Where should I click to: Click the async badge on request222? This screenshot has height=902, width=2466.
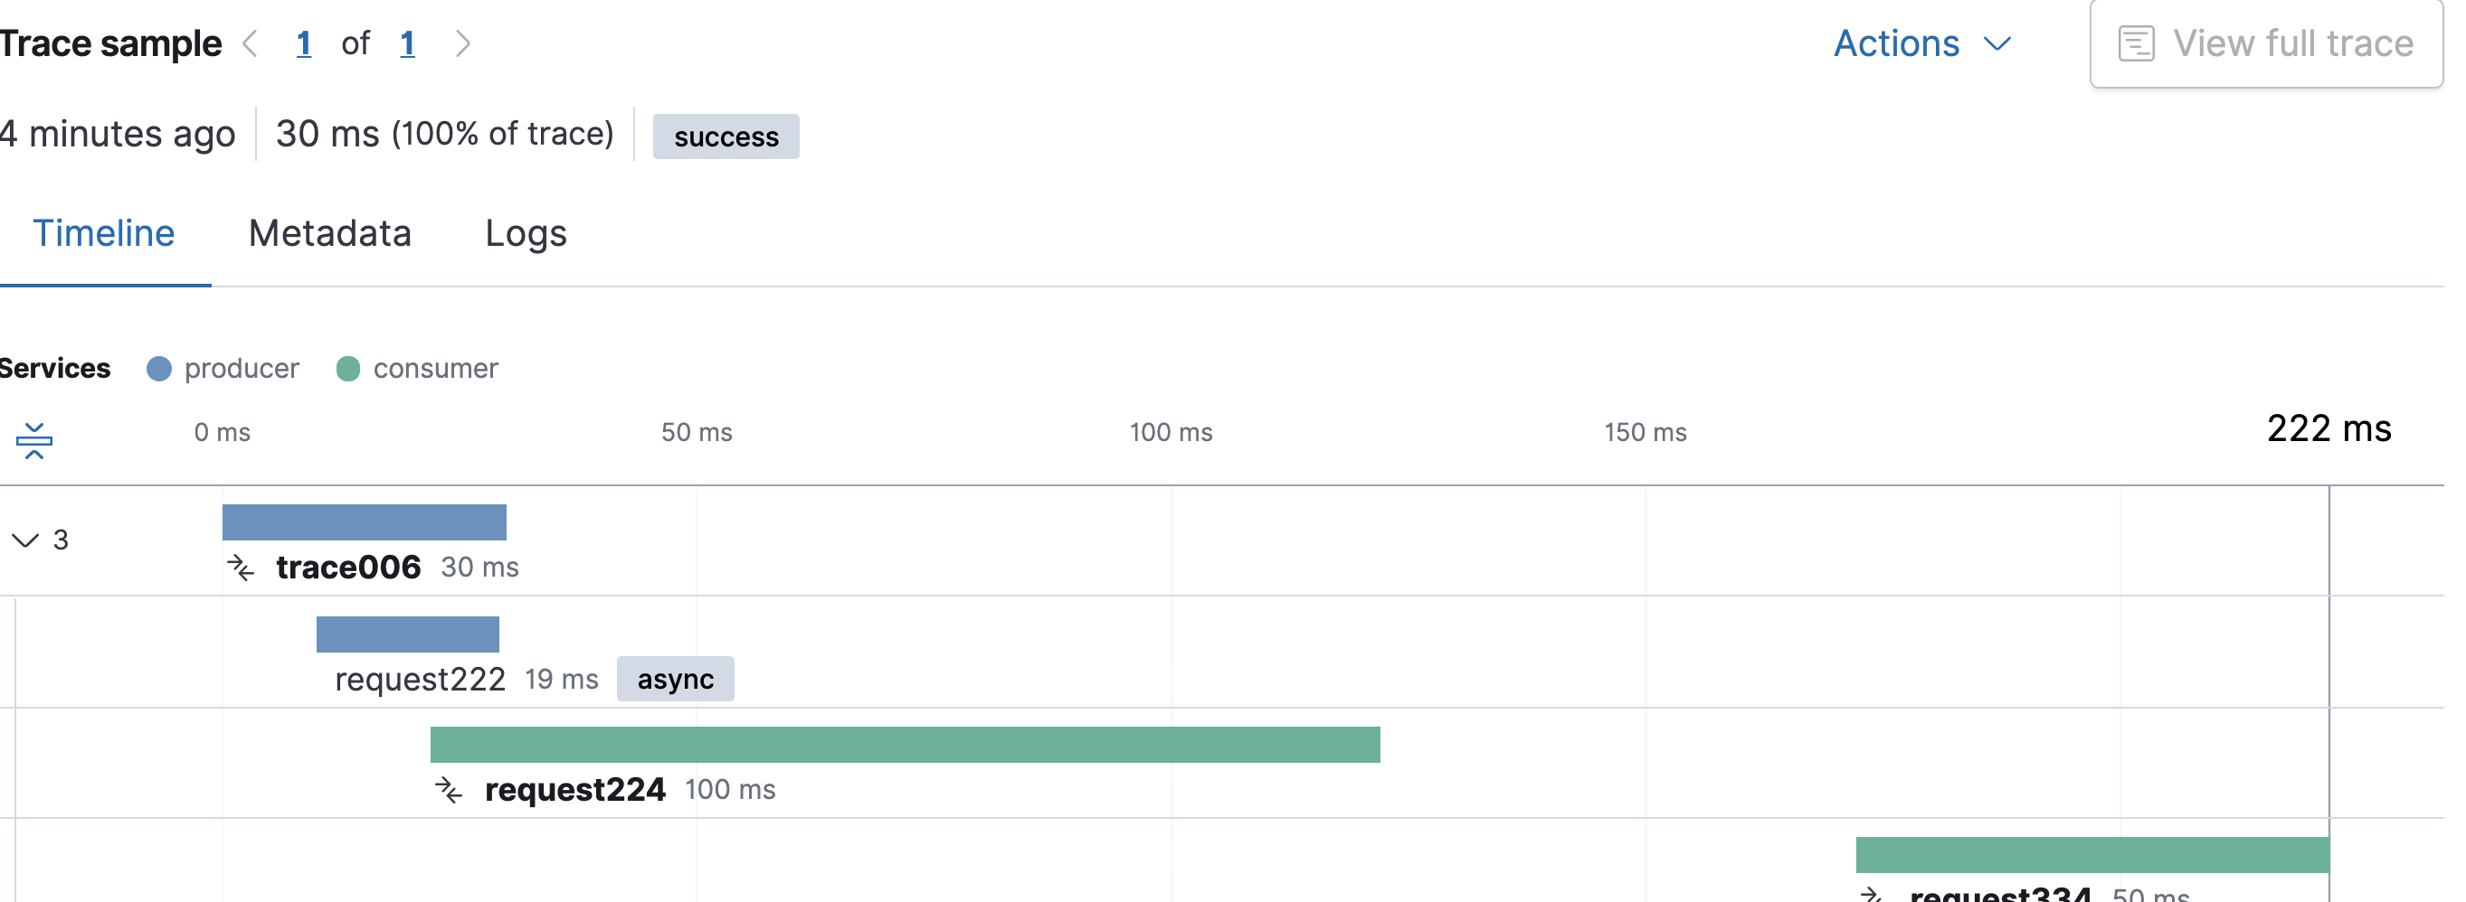[x=675, y=678]
